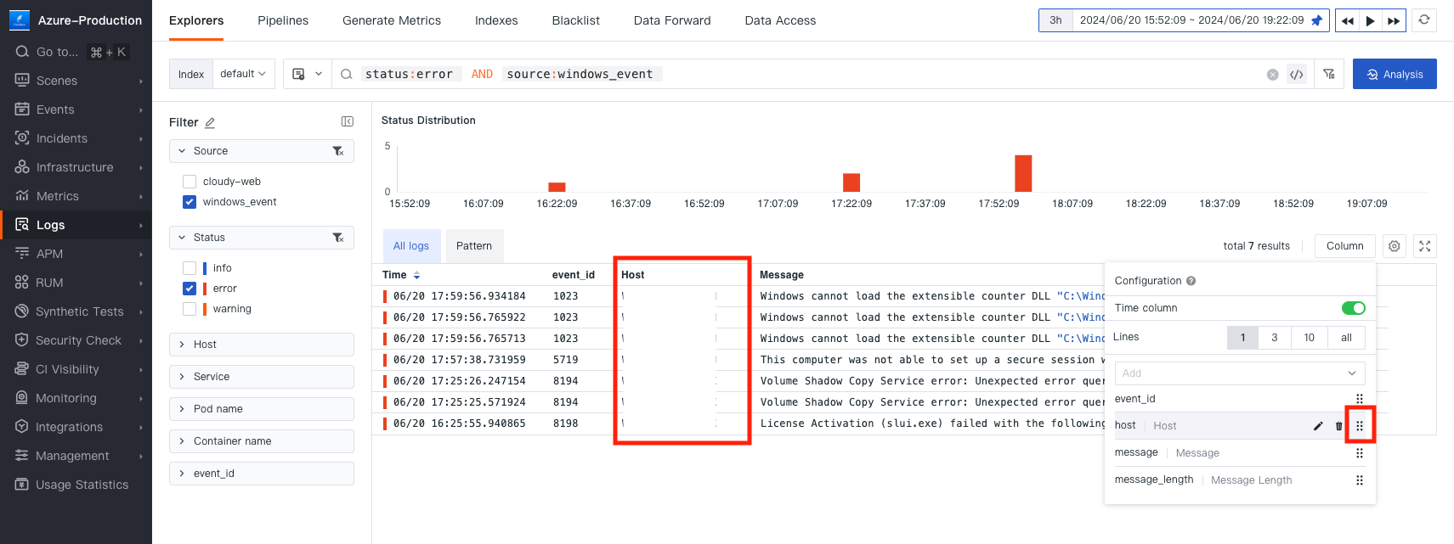Switch to the Indexes tab

(x=496, y=20)
